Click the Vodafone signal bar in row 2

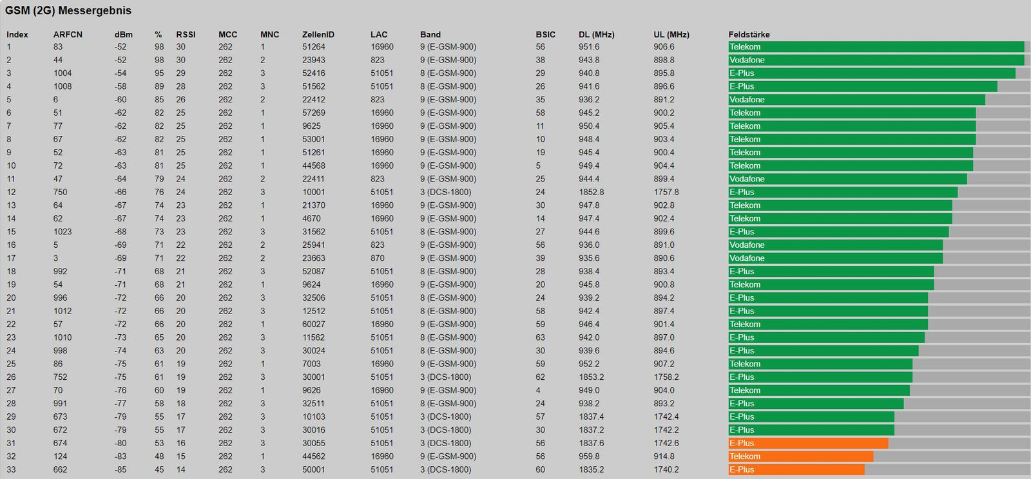coord(876,61)
